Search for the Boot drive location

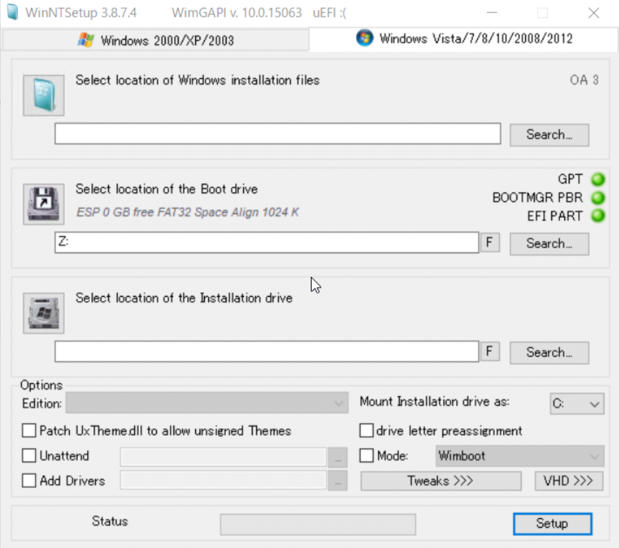(549, 244)
